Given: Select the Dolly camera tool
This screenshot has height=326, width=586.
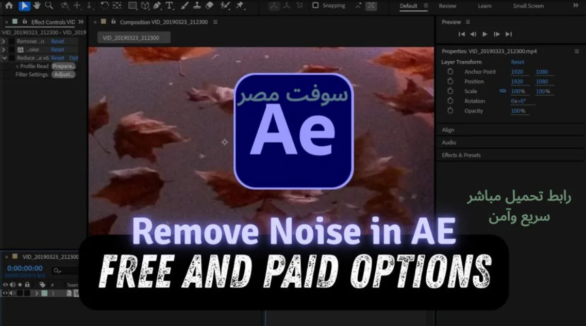Looking at the screenshot, I should pos(90,6).
